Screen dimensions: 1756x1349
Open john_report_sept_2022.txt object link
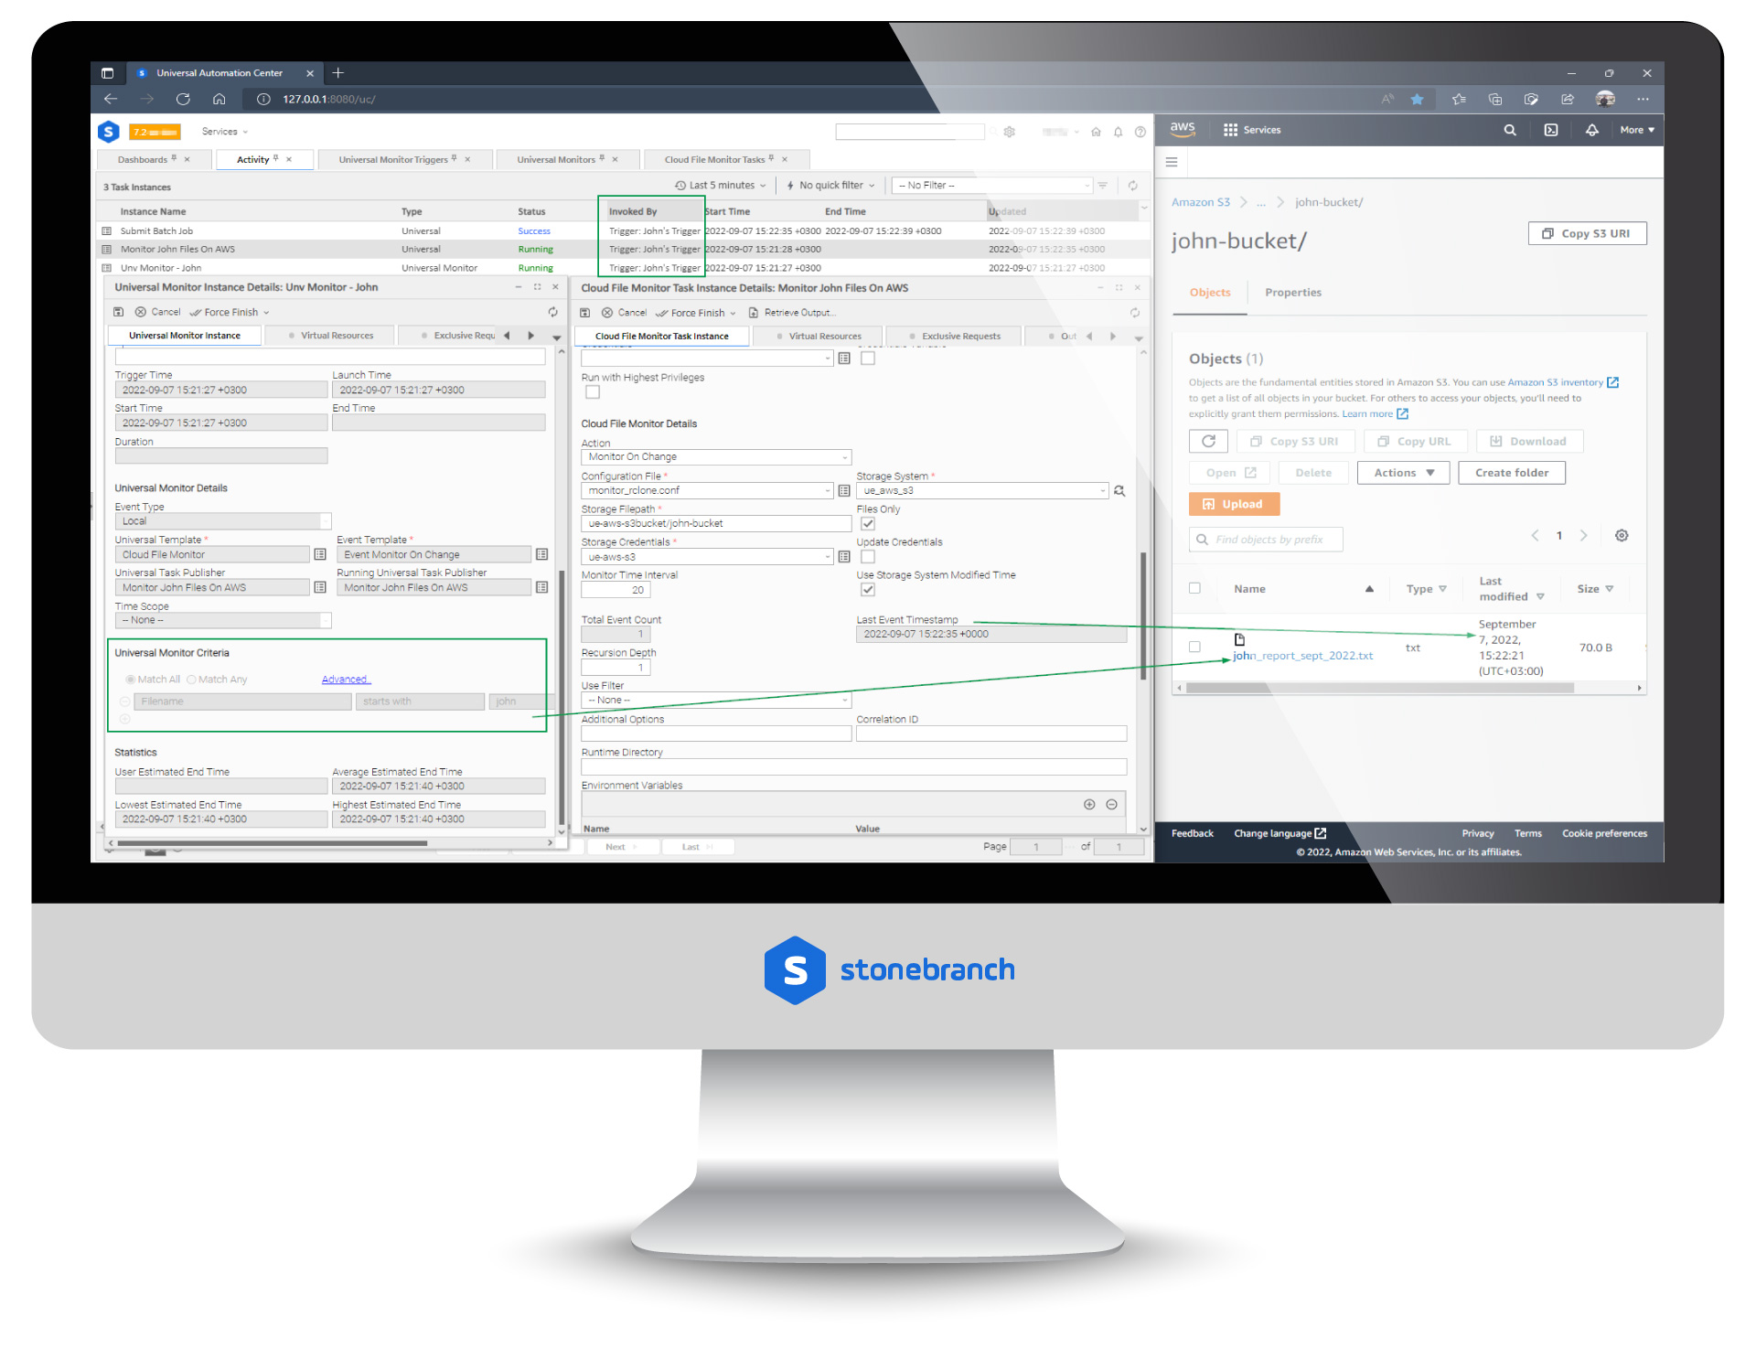tap(1302, 656)
